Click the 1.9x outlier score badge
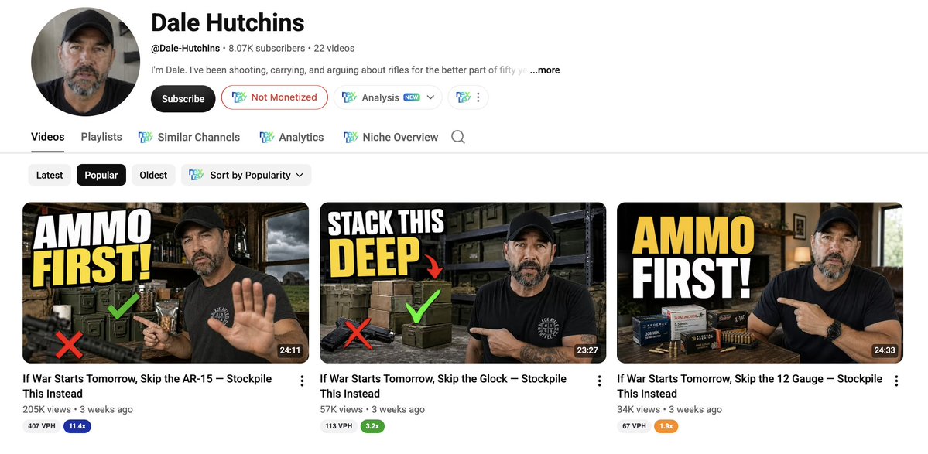This screenshot has width=928, height=454. click(x=666, y=425)
